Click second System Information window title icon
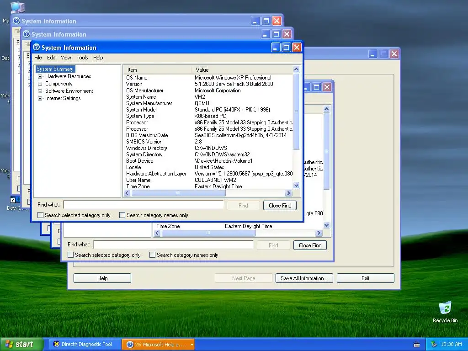Image resolution: width=468 pixels, height=351 pixels. pyautogui.click(x=26, y=34)
